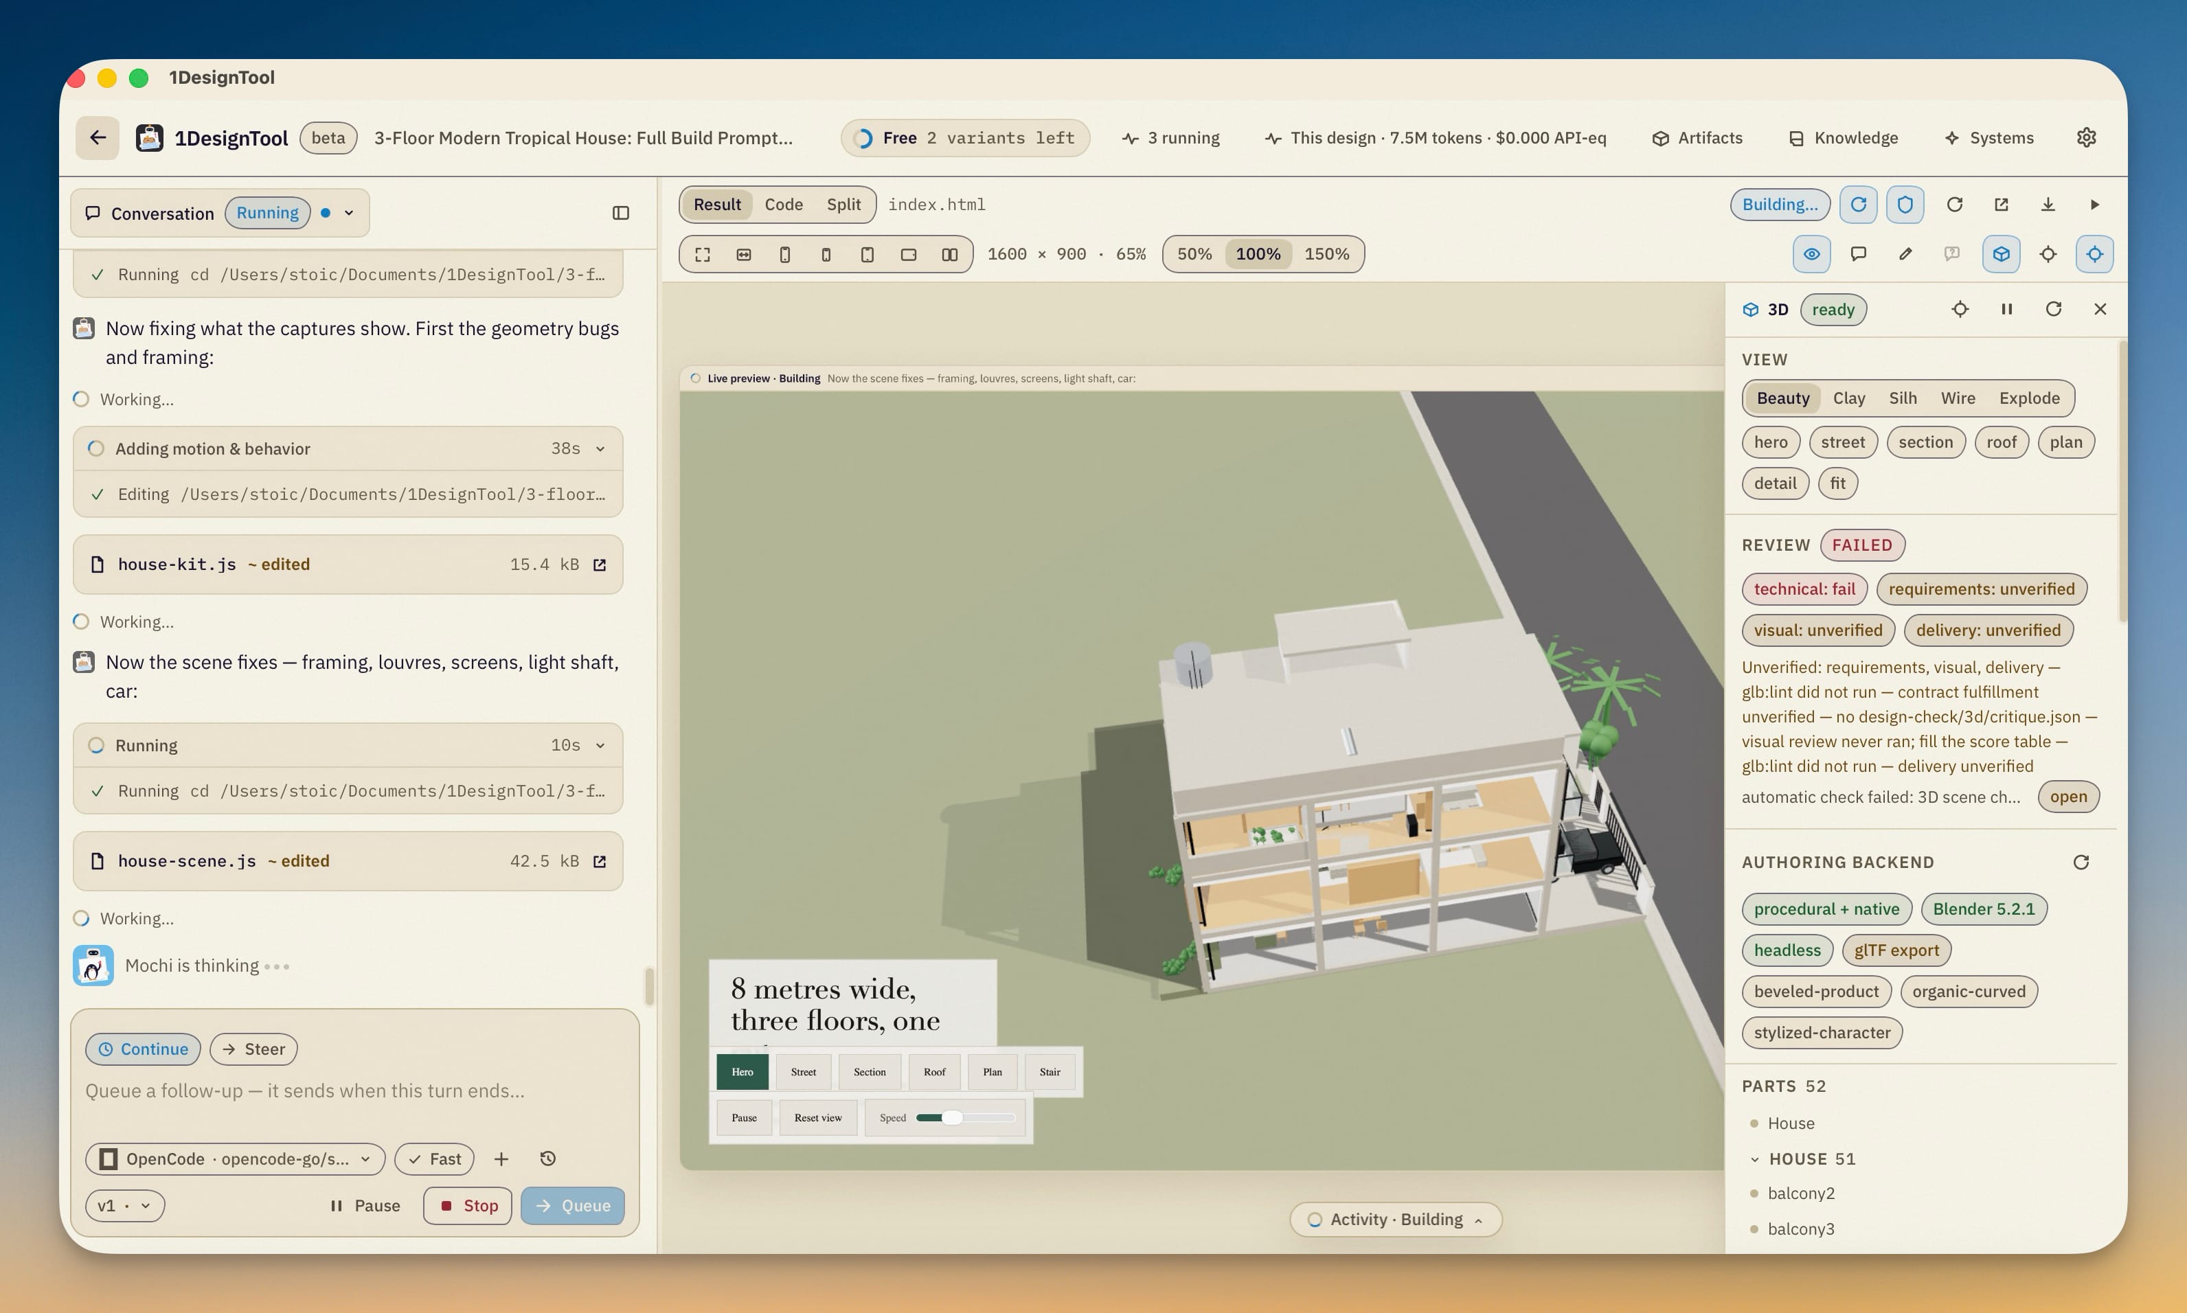
Task: Choose the split dual-pane viewport icon
Action: (x=949, y=255)
